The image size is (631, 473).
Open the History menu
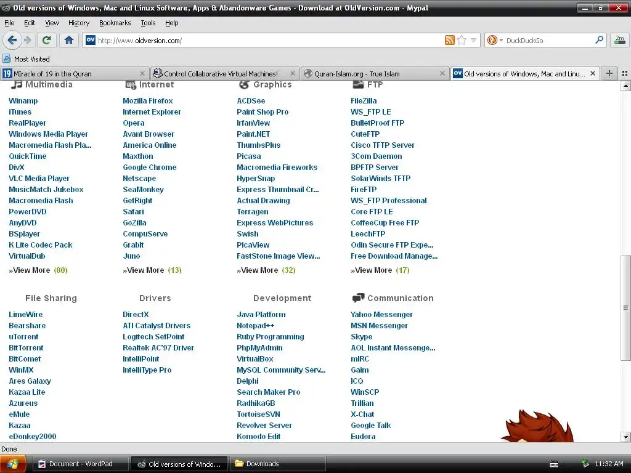tap(79, 23)
